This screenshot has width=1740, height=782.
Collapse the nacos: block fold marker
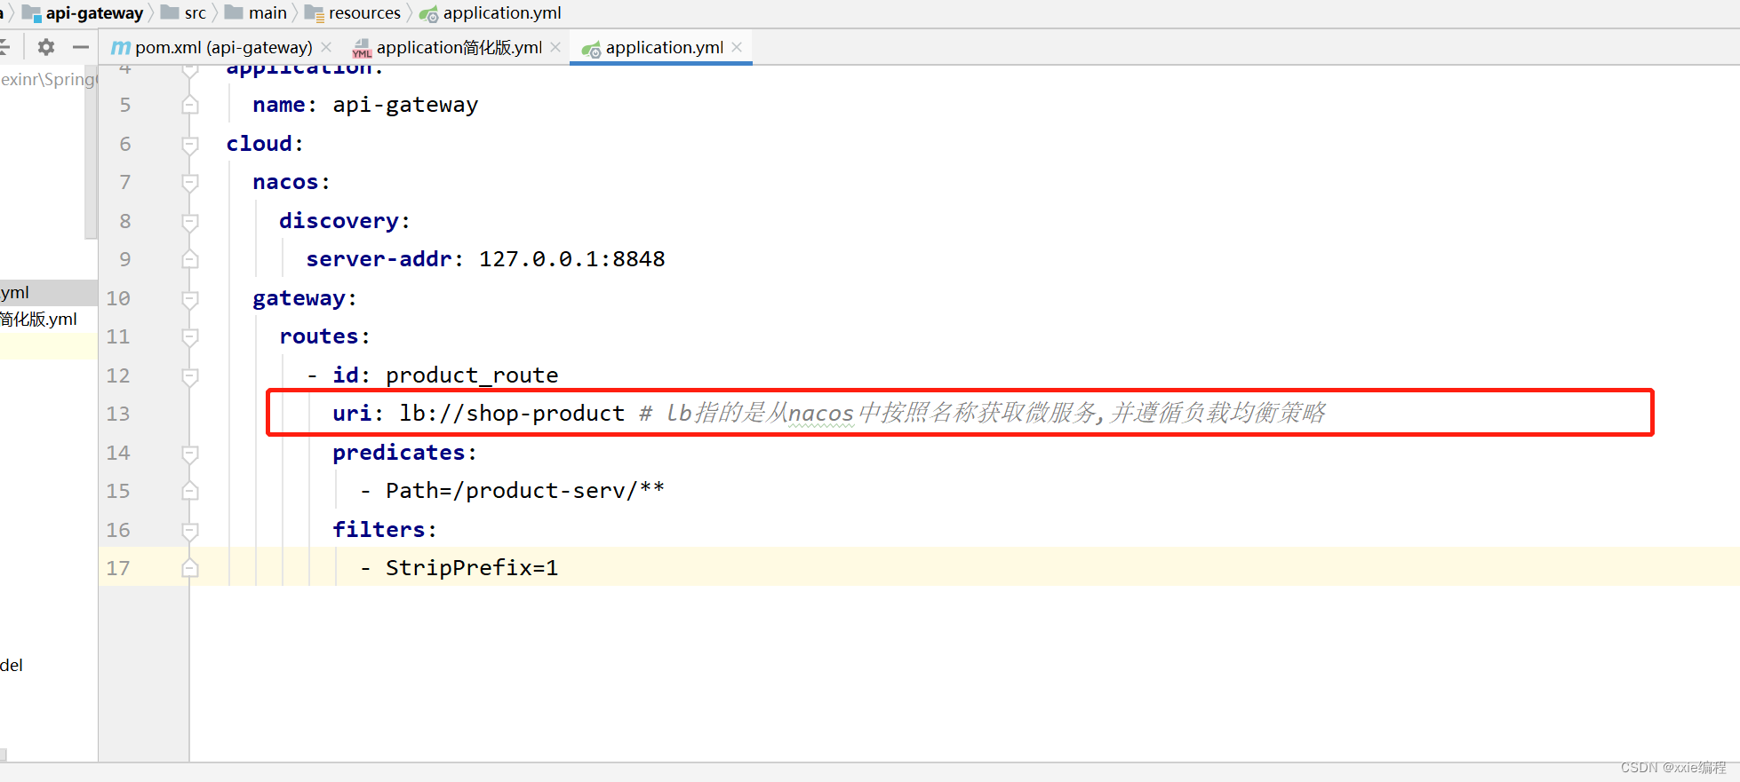tap(190, 183)
